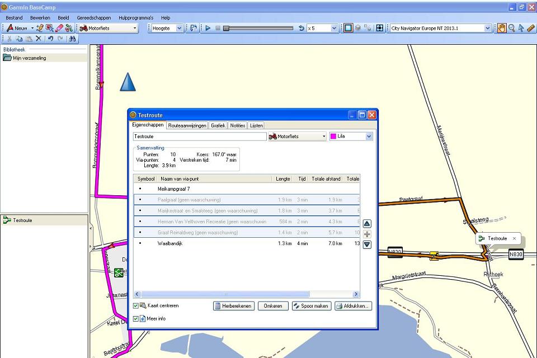Open the Nieuw dropdown arrow
Image resolution: width=537 pixels, height=358 pixels.
point(32,28)
